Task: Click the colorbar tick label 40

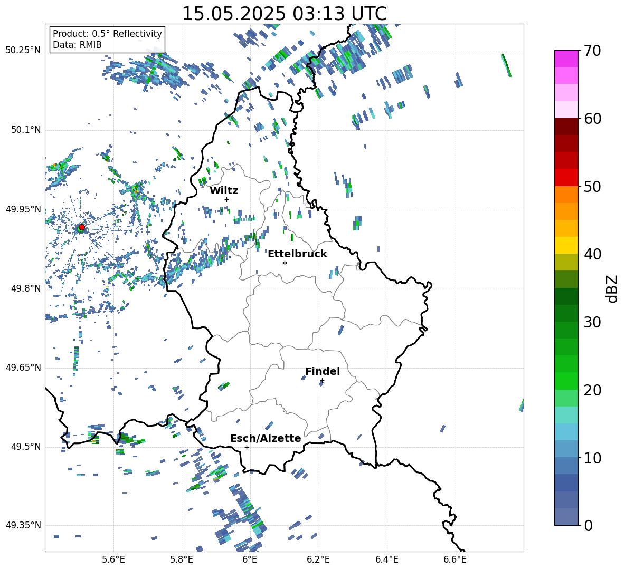Action: (592, 254)
